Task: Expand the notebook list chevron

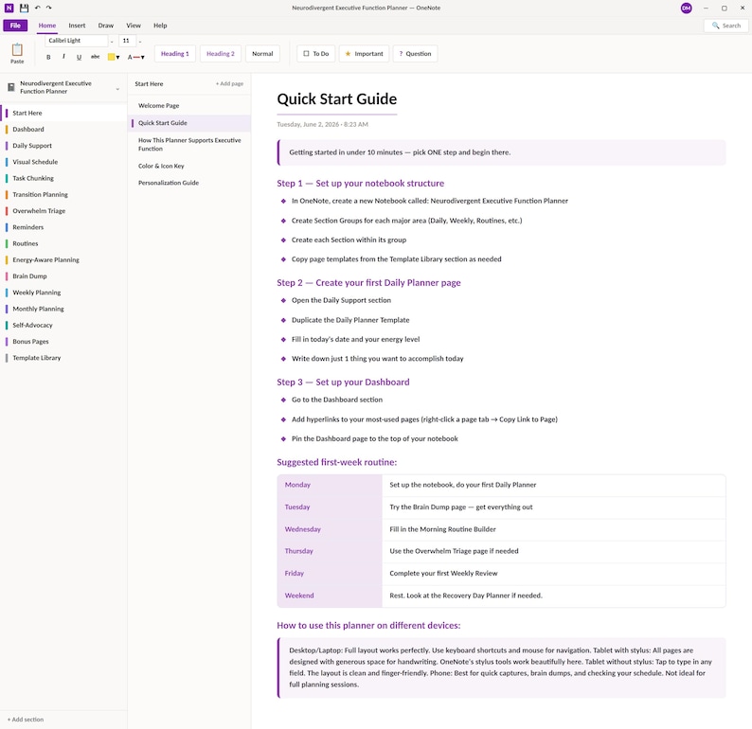Action: click(117, 89)
